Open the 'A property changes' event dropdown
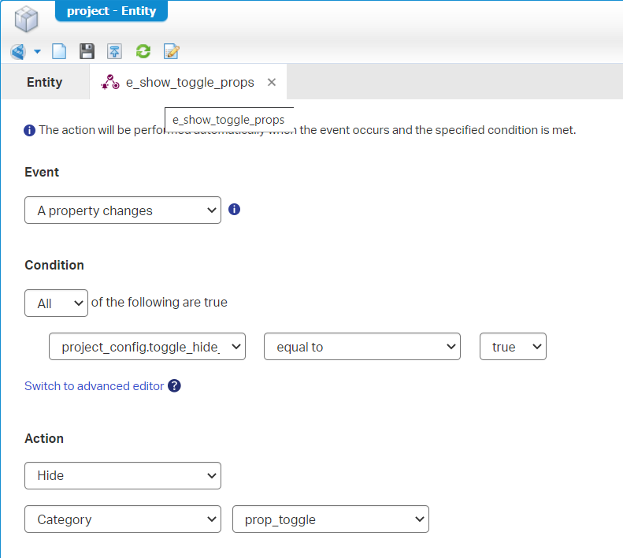 (x=123, y=210)
